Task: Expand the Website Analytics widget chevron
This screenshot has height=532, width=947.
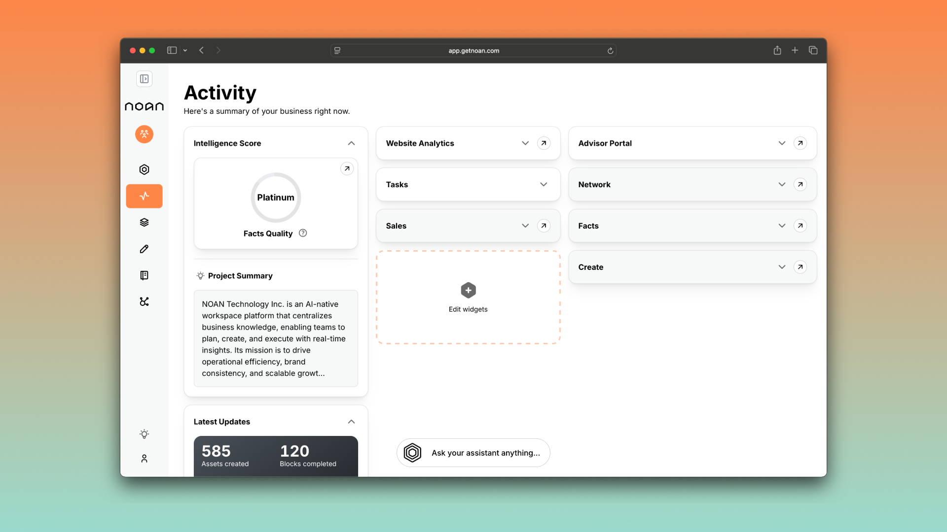Action: coord(525,143)
